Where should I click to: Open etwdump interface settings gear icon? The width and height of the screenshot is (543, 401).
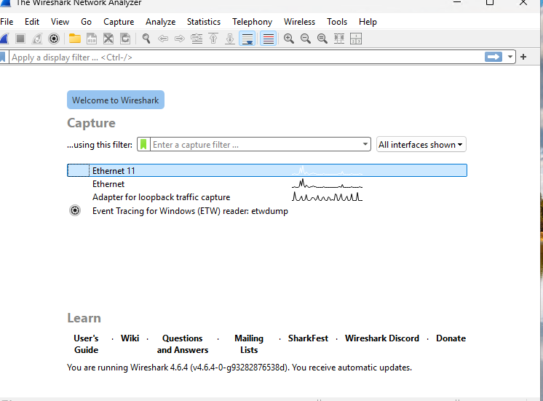point(75,210)
